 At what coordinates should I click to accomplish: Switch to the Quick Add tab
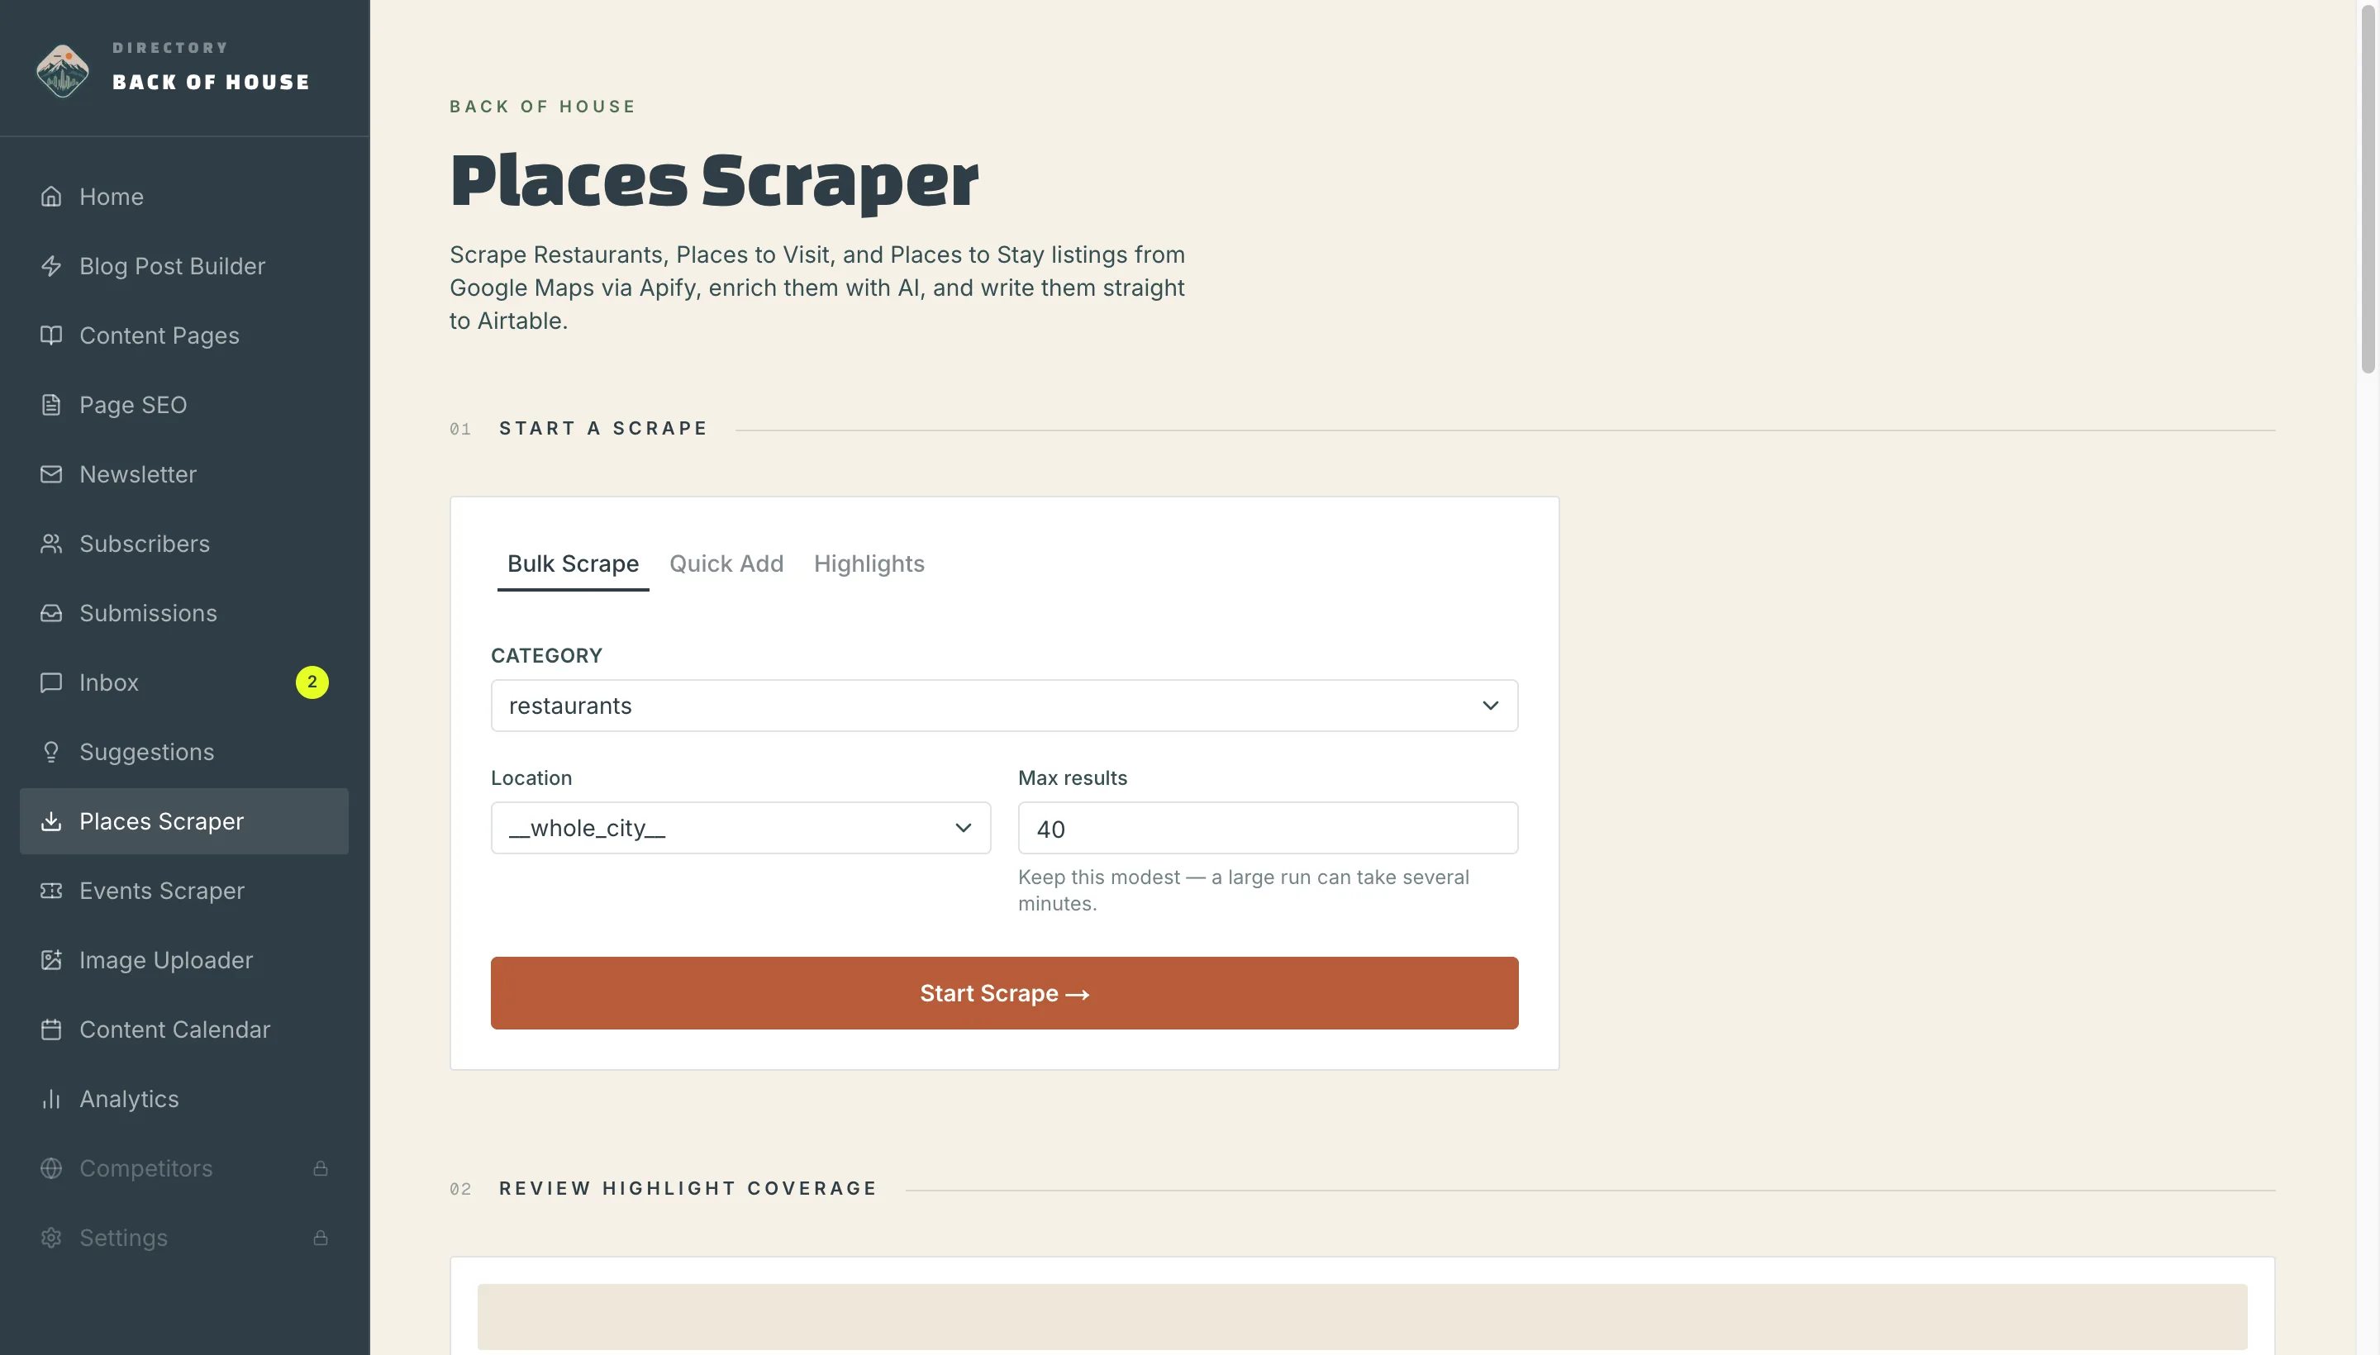point(726,564)
